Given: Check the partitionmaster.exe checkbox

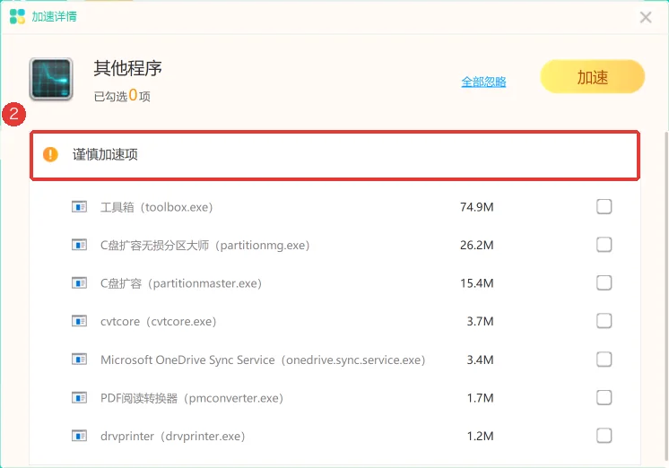Looking at the screenshot, I should 604,282.
